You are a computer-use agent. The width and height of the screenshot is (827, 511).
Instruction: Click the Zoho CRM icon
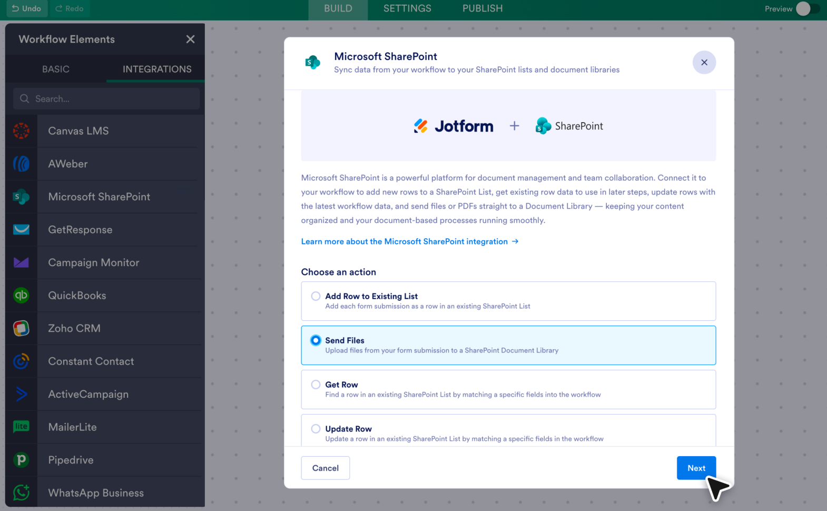(21, 328)
